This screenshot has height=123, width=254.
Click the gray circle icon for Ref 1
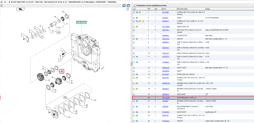(134, 12)
